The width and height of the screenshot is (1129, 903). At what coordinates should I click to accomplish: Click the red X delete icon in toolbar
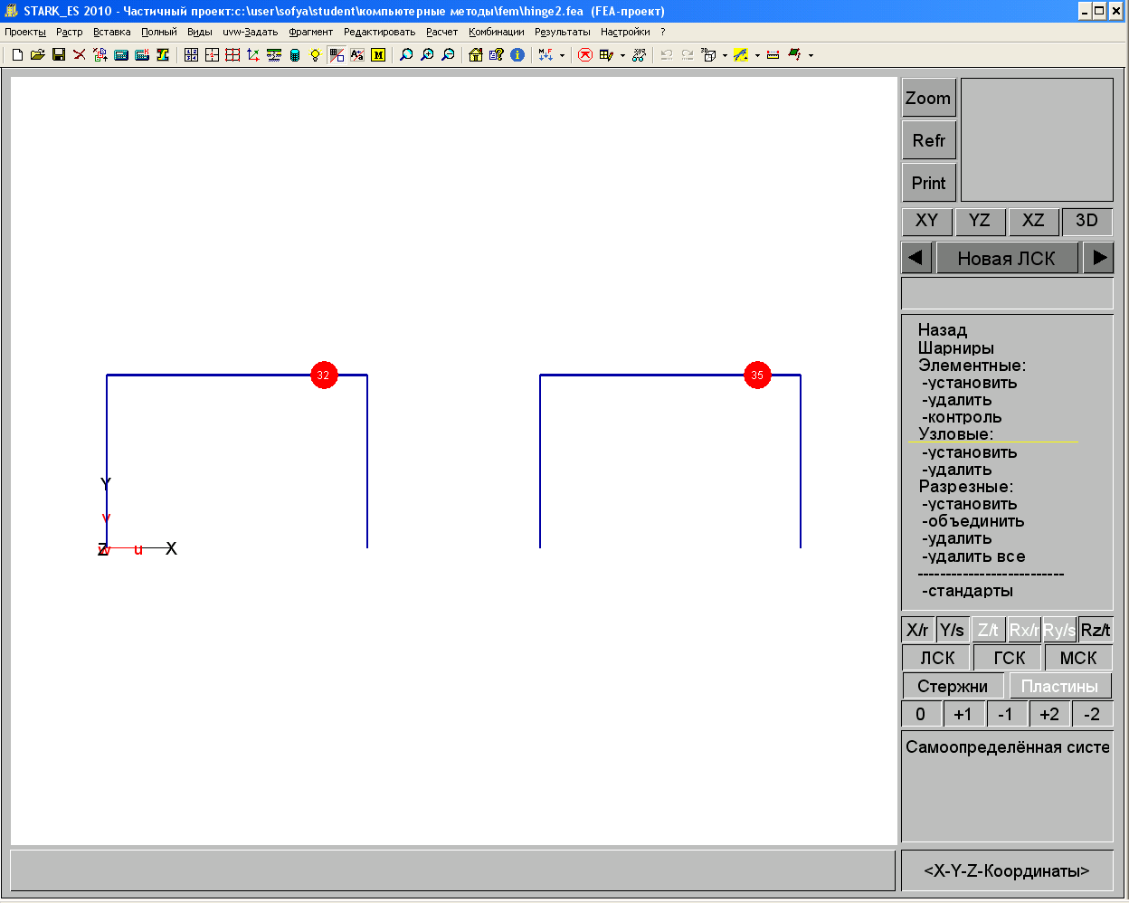click(79, 55)
